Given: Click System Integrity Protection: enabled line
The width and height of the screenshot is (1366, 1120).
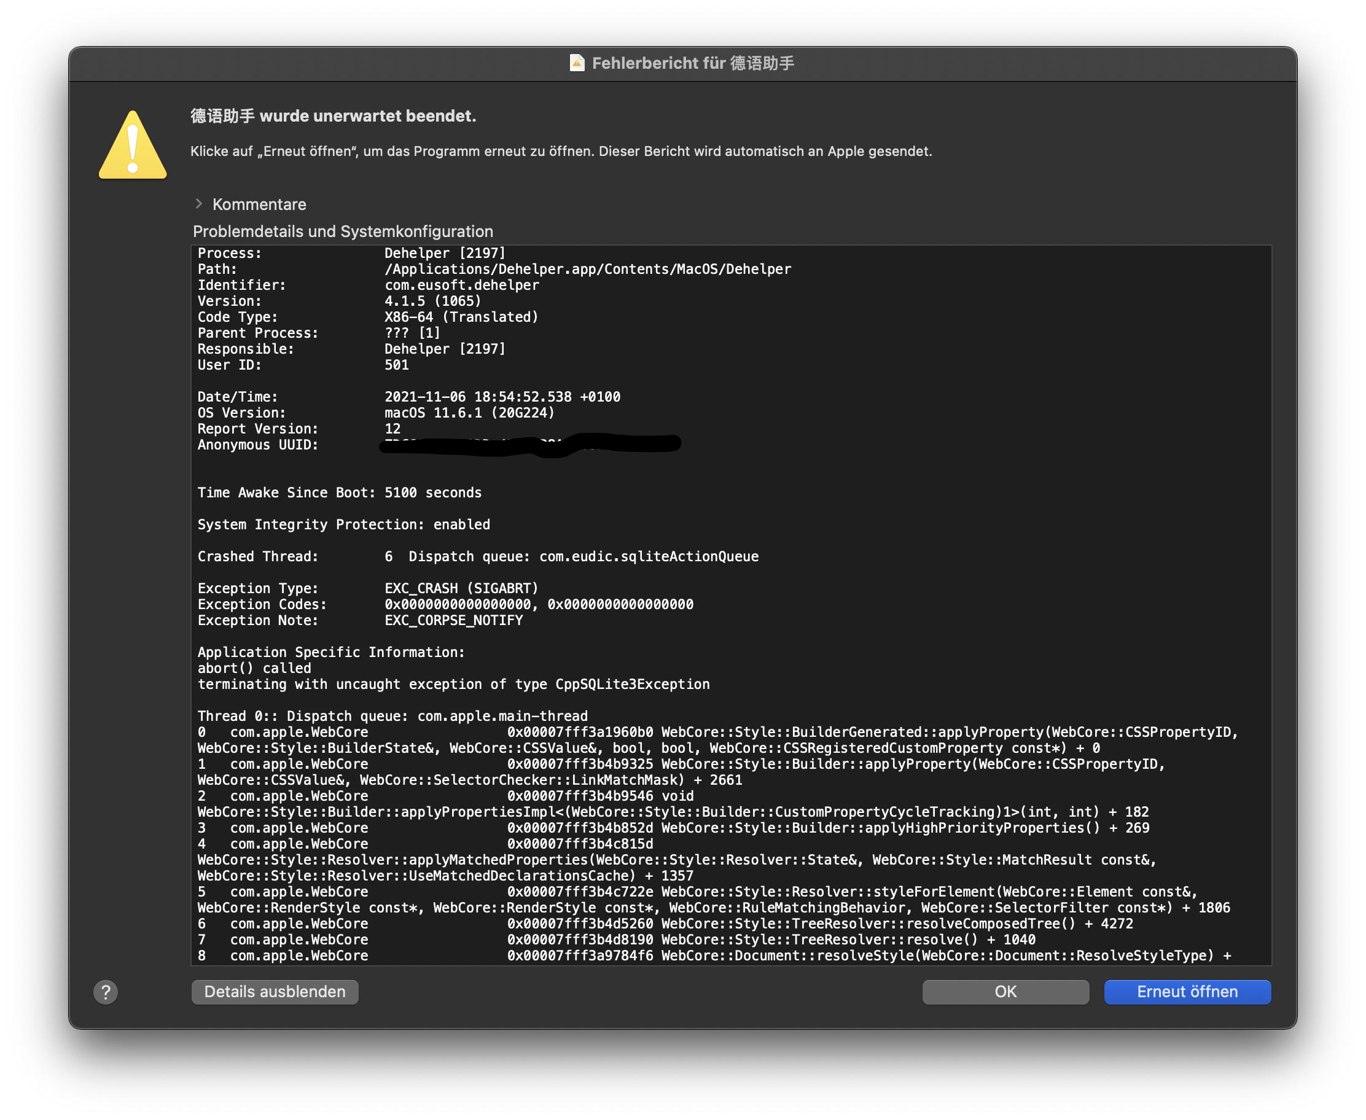Looking at the screenshot, I should click(x=344, y=524).
